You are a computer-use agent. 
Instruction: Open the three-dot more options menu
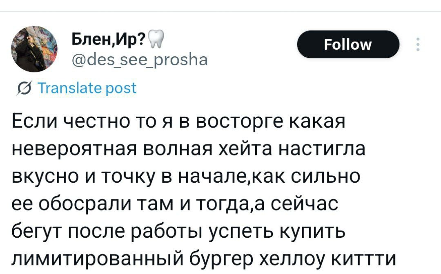(417, 44)
